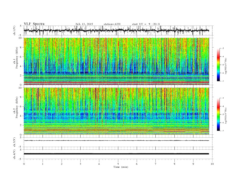Click time axis tick label "6"
The image size is (239, 184).
click(x=137, y=164)
